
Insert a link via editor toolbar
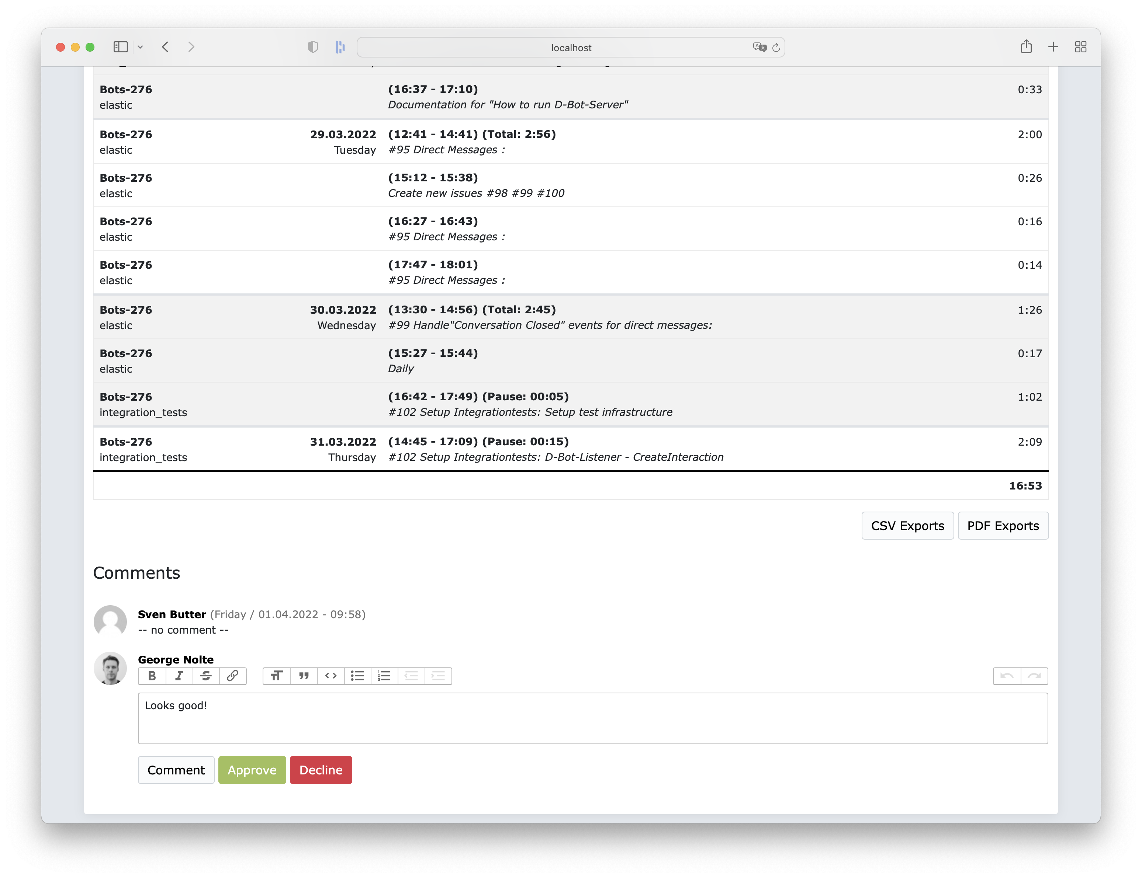point(233,676)
